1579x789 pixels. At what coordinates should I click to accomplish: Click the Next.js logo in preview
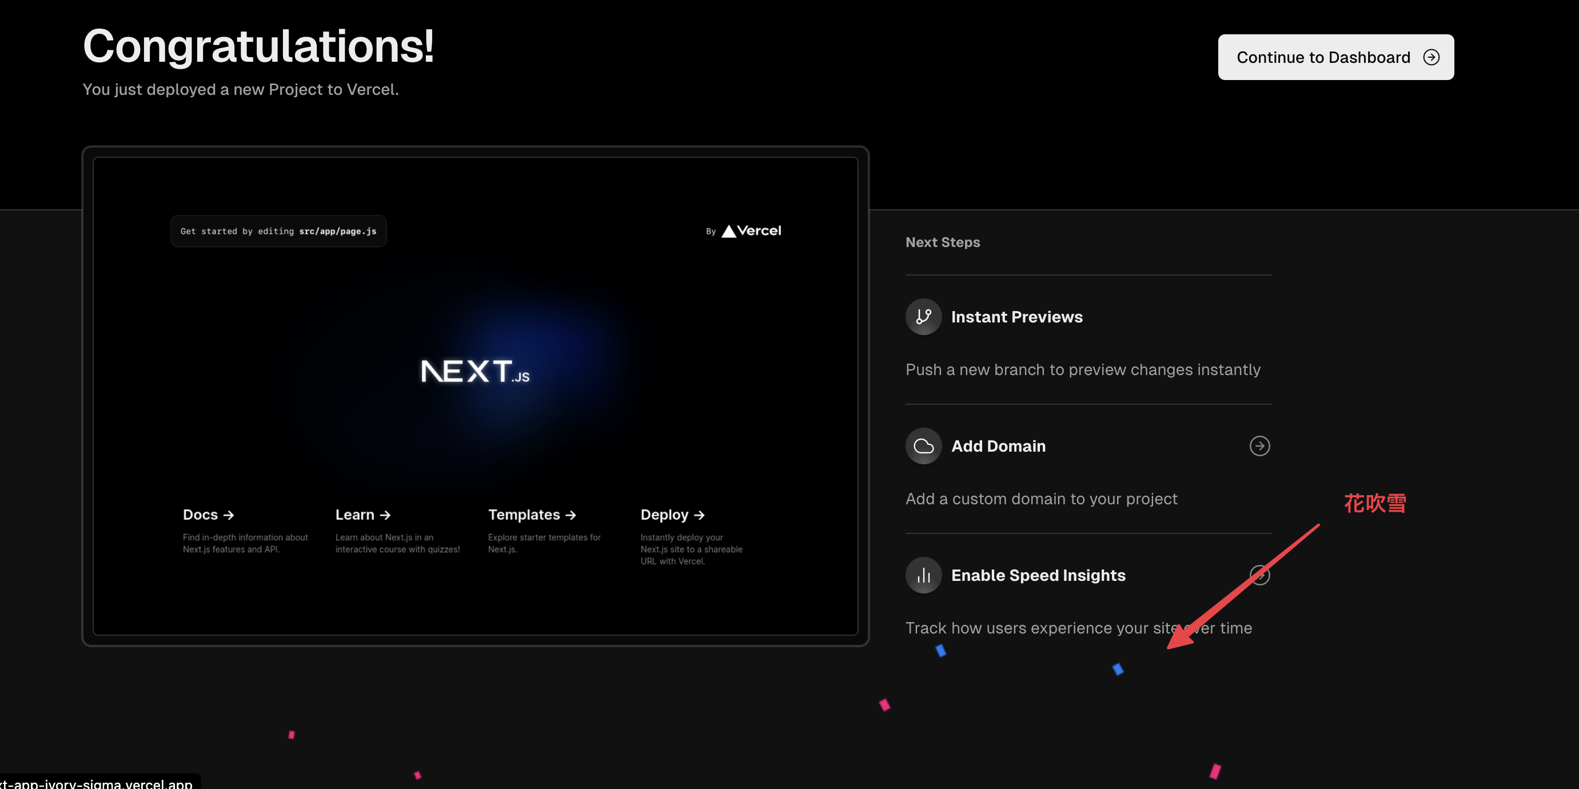(x=475, y=371)
